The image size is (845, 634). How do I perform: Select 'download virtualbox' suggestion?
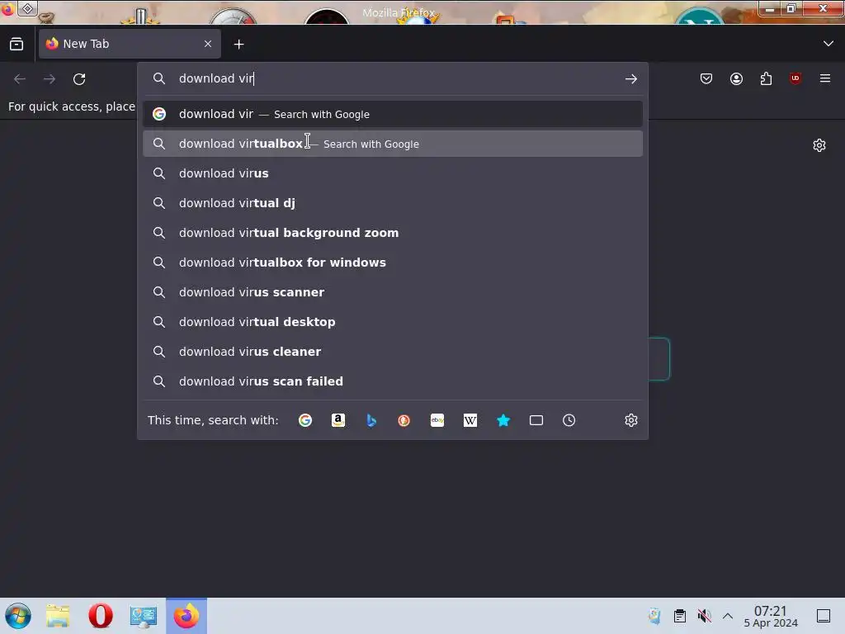pyautogui.click(x=392, y=144)
